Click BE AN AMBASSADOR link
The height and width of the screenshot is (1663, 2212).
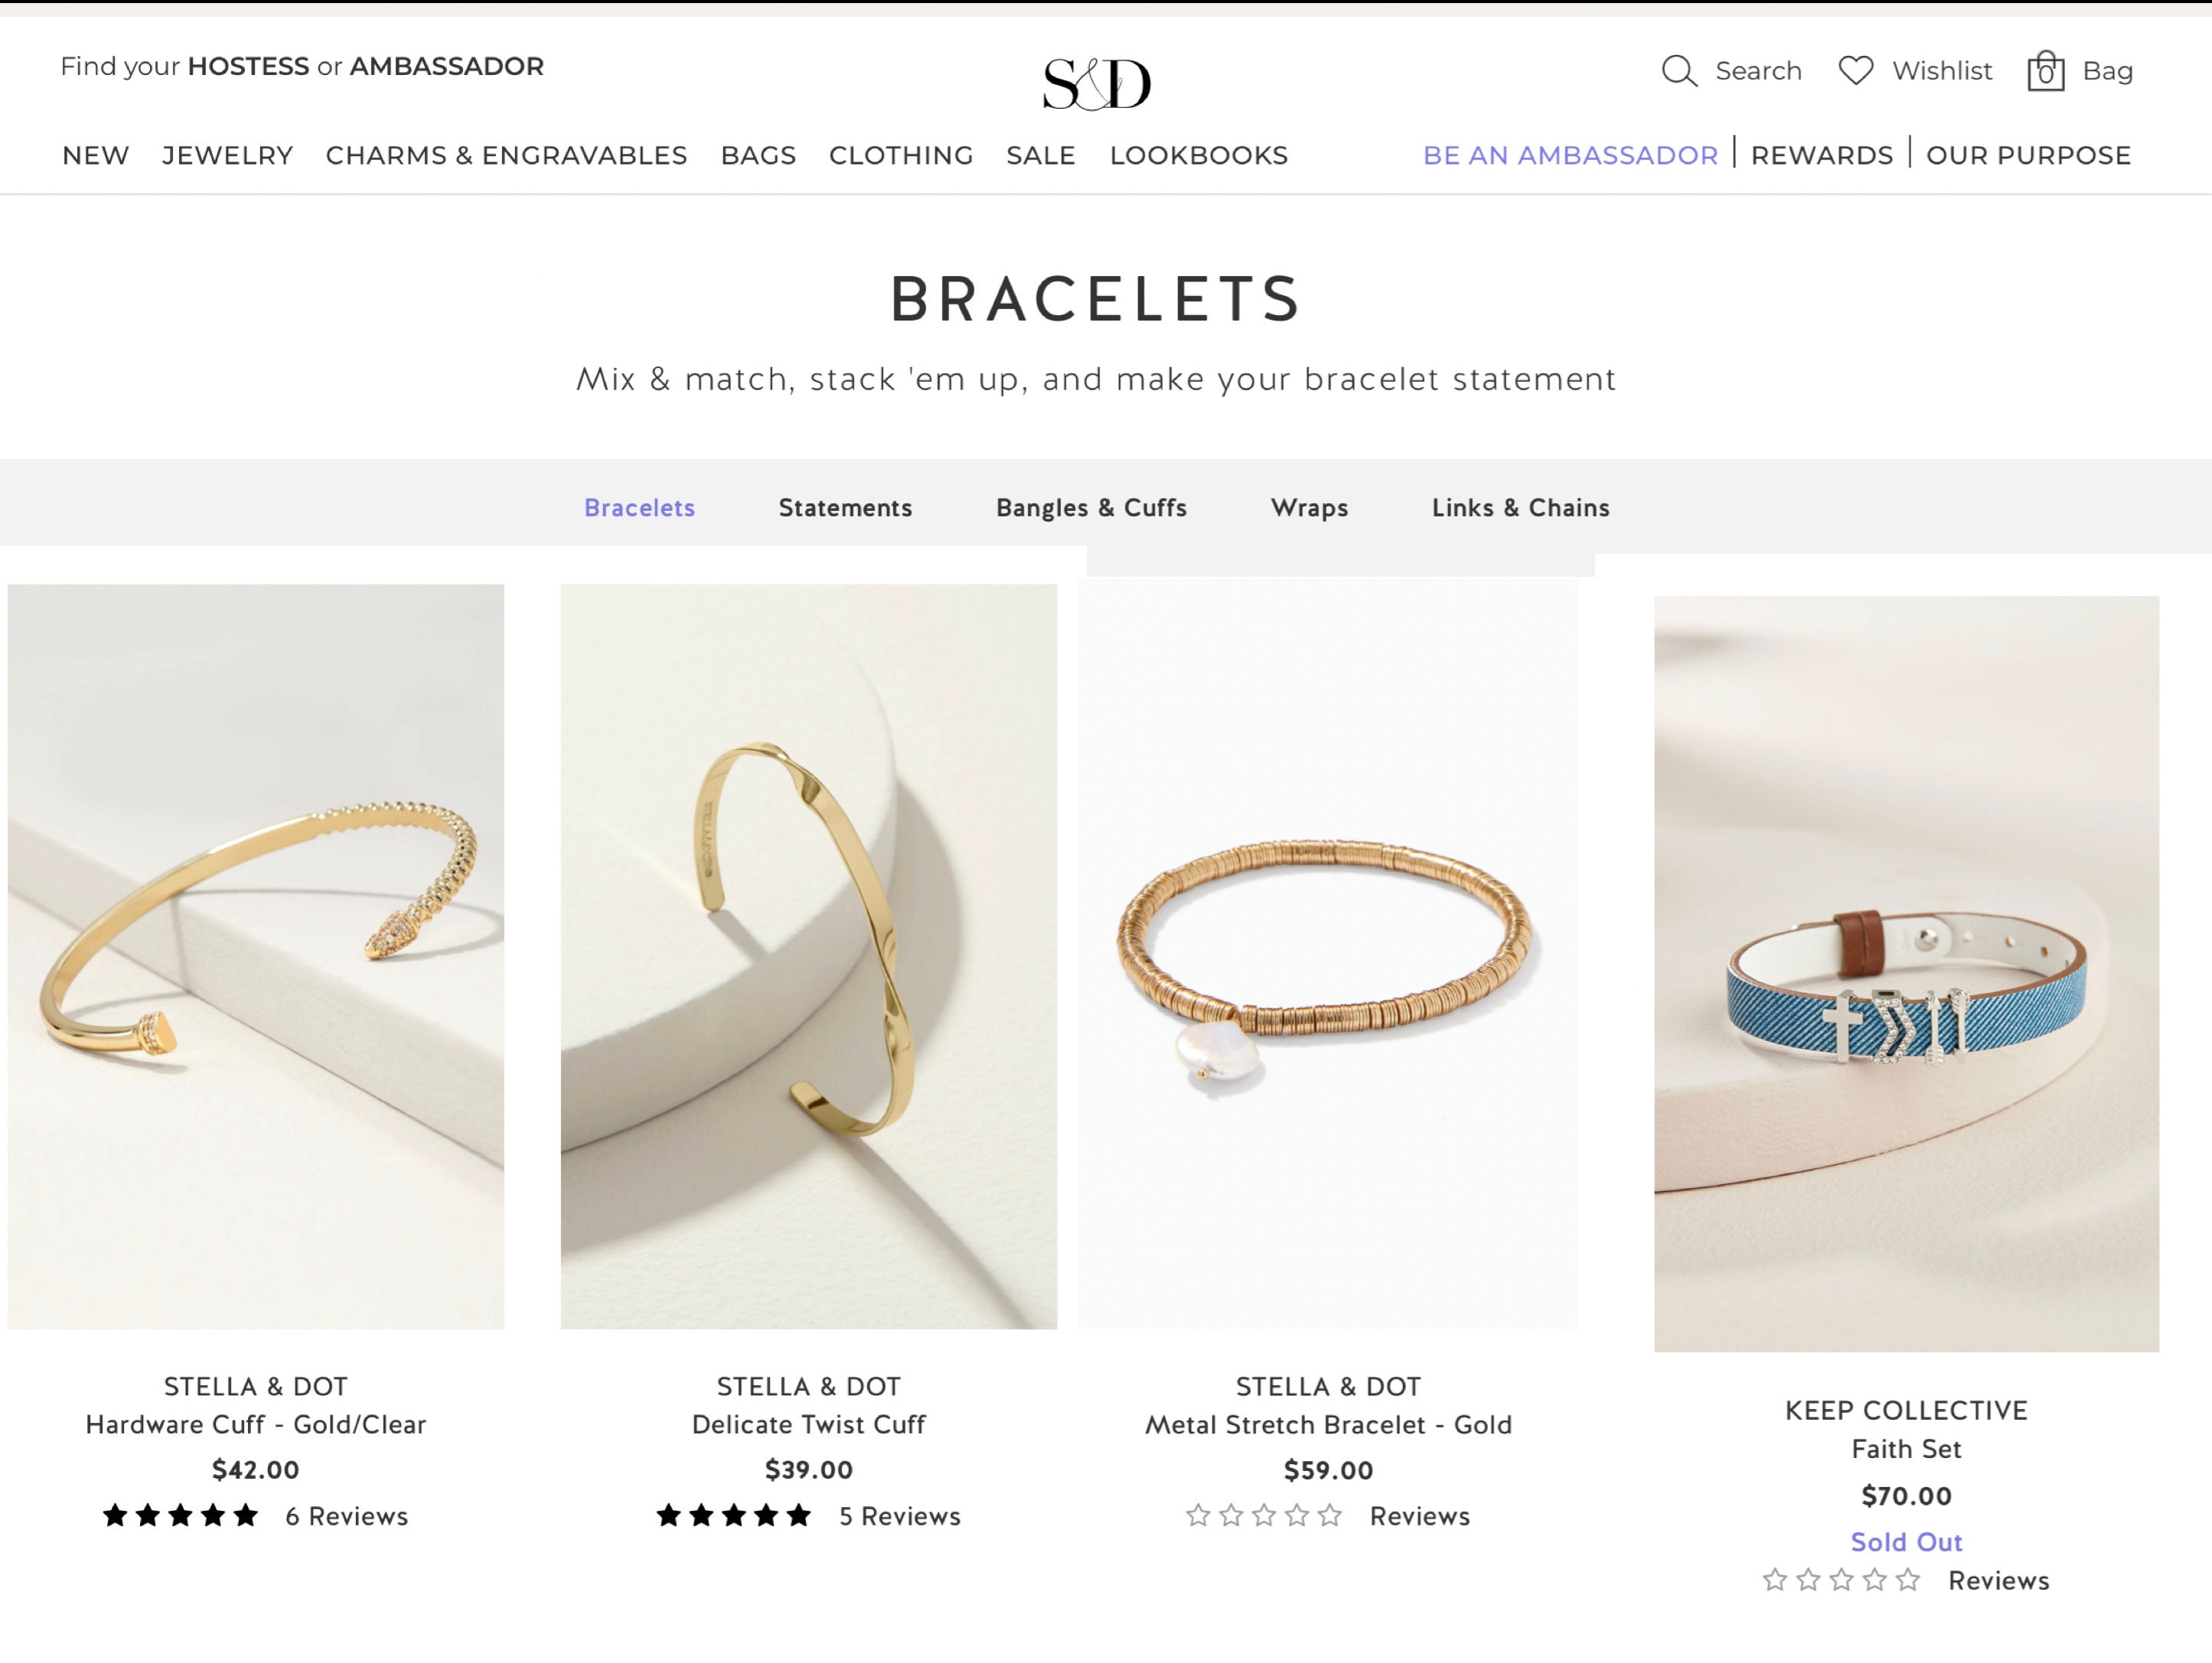(1570, 155)
